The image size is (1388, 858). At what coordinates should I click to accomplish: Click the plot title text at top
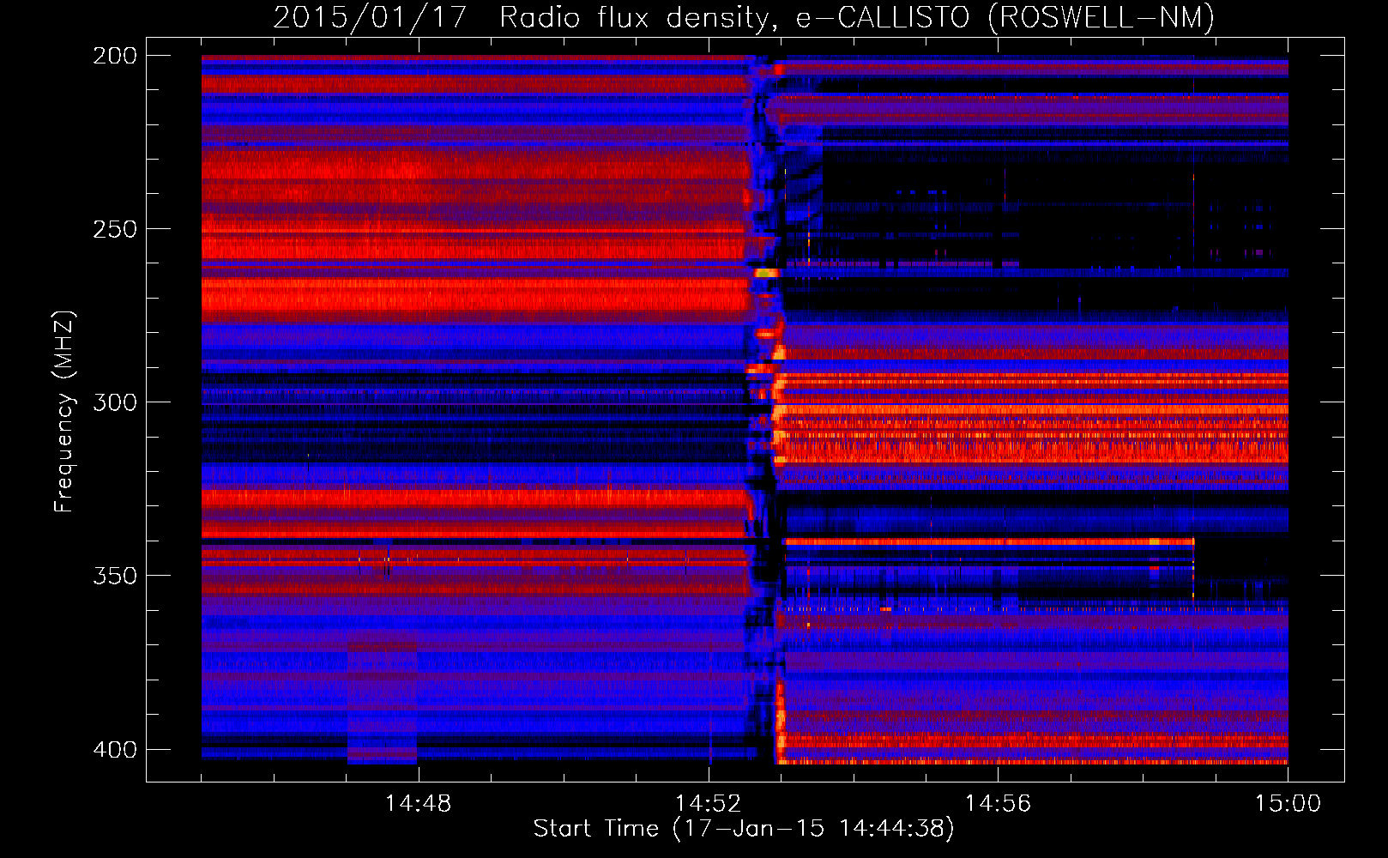(x=743, y=17)
